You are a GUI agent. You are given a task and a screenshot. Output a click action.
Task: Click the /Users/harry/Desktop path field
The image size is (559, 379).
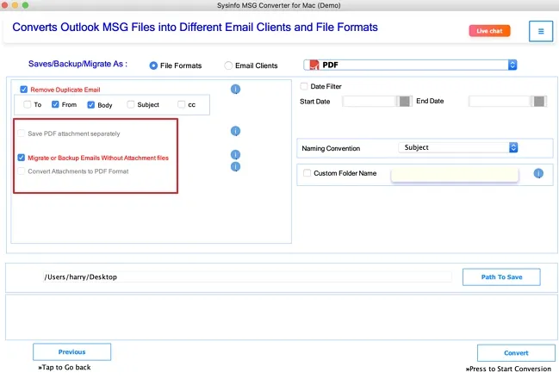(247, 277)
